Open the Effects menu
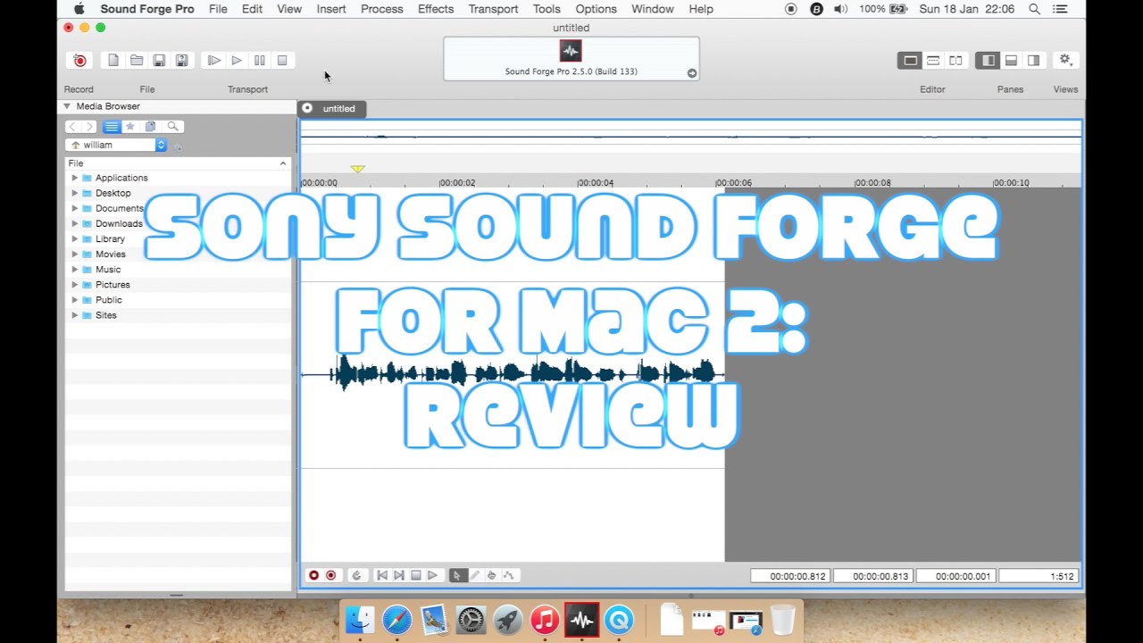 click(436, 9)
